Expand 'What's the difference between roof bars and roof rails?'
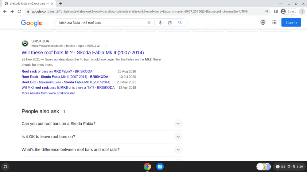This screenshot has height=172, width=307. pos(102,150)
